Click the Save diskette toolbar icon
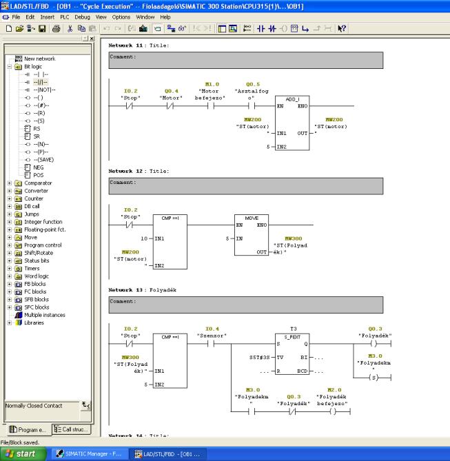 (42, 28)
